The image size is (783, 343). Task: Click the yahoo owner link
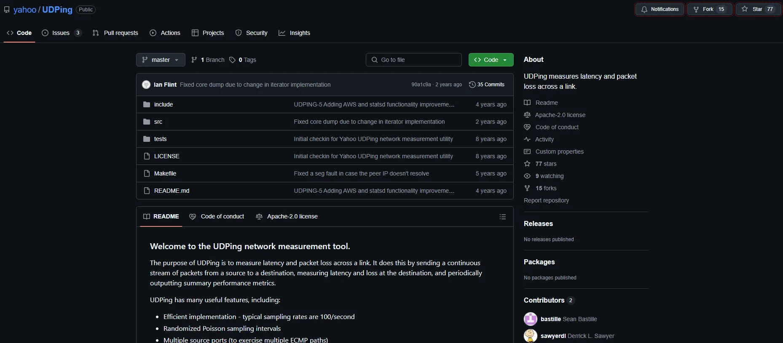tap(25, 10)
